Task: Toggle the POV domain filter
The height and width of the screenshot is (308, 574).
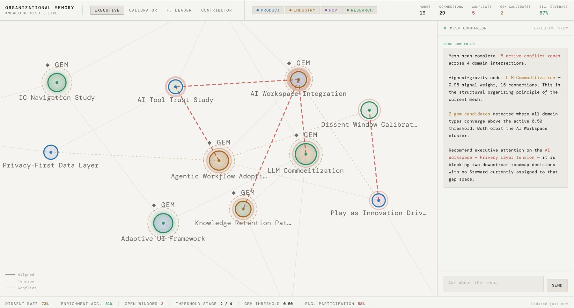Action: [331, 10]
